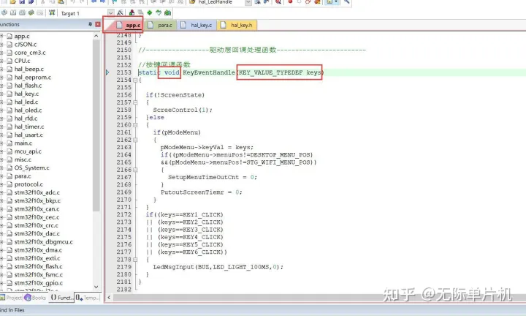Select hal_timer.c in the Functions tree
This screenshot has height=316, width=526.
coord(28,127)
